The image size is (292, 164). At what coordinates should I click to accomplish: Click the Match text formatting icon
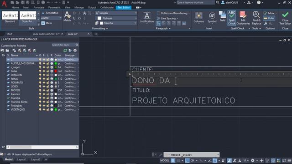tap(67, 16)
